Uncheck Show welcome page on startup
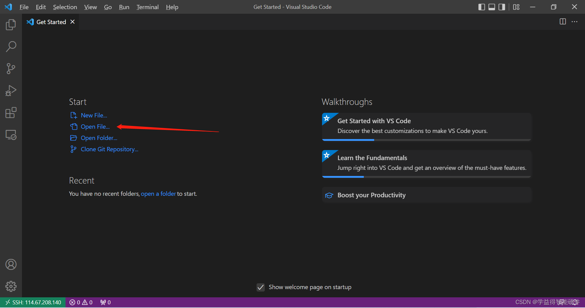Screen dimensions: 585x308 [x=261, y=287]
